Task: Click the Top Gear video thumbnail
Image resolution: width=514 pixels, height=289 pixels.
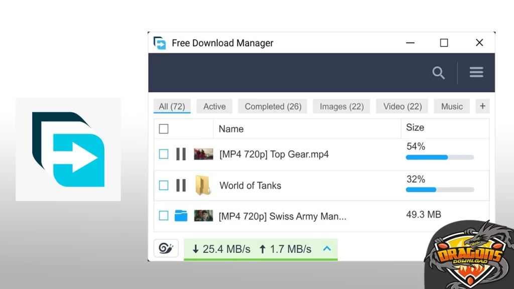Action: (203, 154)
